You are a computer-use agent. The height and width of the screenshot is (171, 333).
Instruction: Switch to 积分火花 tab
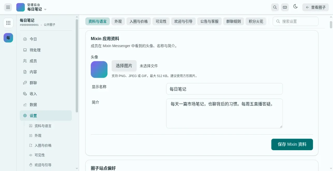(x=256, y=21)
